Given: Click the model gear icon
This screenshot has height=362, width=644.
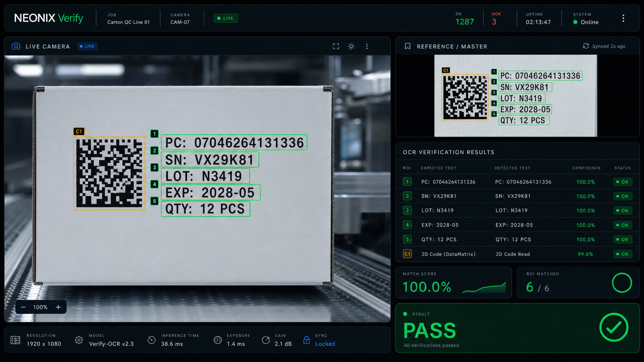Looking at the screenshot, I should (x=79, y=340).
